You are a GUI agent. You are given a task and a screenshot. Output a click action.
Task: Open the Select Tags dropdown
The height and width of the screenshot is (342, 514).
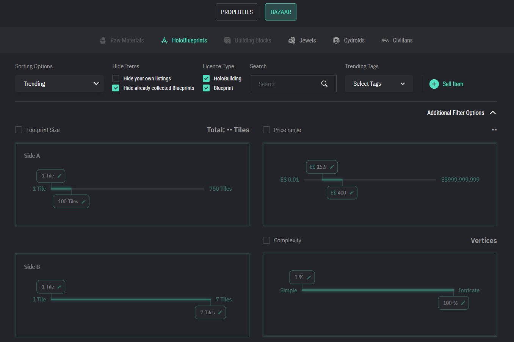379,84
